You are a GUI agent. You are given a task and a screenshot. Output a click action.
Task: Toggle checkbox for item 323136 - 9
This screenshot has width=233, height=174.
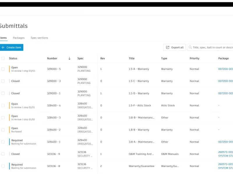[3, 154]
